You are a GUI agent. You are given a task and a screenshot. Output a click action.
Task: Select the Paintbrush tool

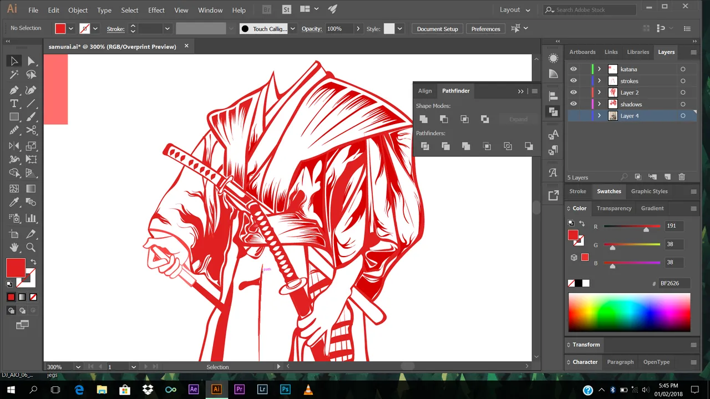[x=31, y=117]
